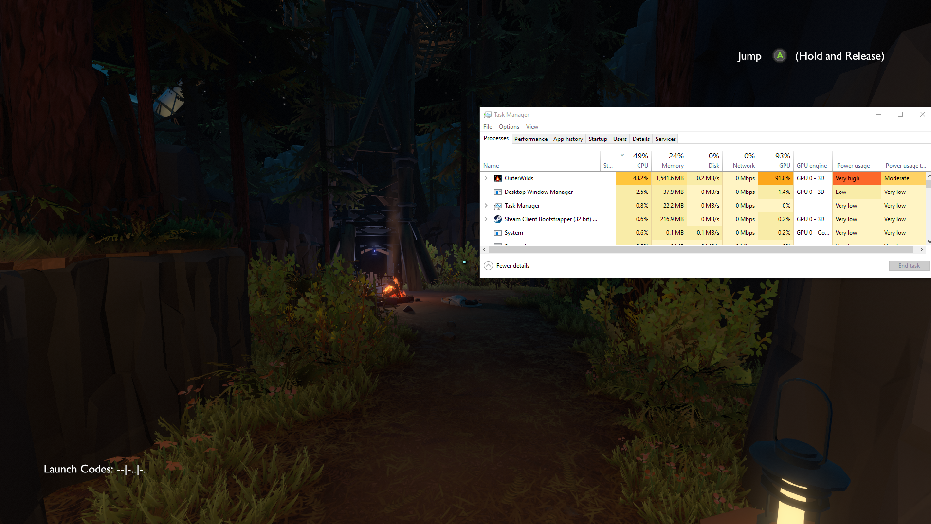The height and width of the screenshot is (524, 931).
Task: Switch to the Performance tab
Action: [x=531, y=139]
